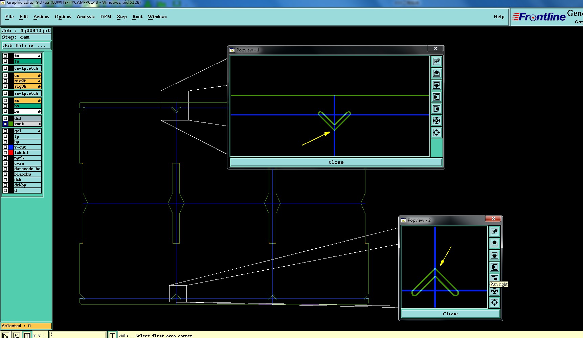Toggle display of the v-cut layer

pos(5,147)
